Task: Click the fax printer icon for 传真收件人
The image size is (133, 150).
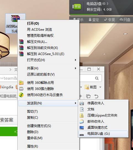Action: tap(82, 103)
